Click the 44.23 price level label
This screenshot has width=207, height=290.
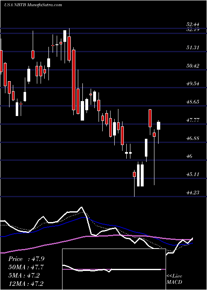tap(193, 193)
